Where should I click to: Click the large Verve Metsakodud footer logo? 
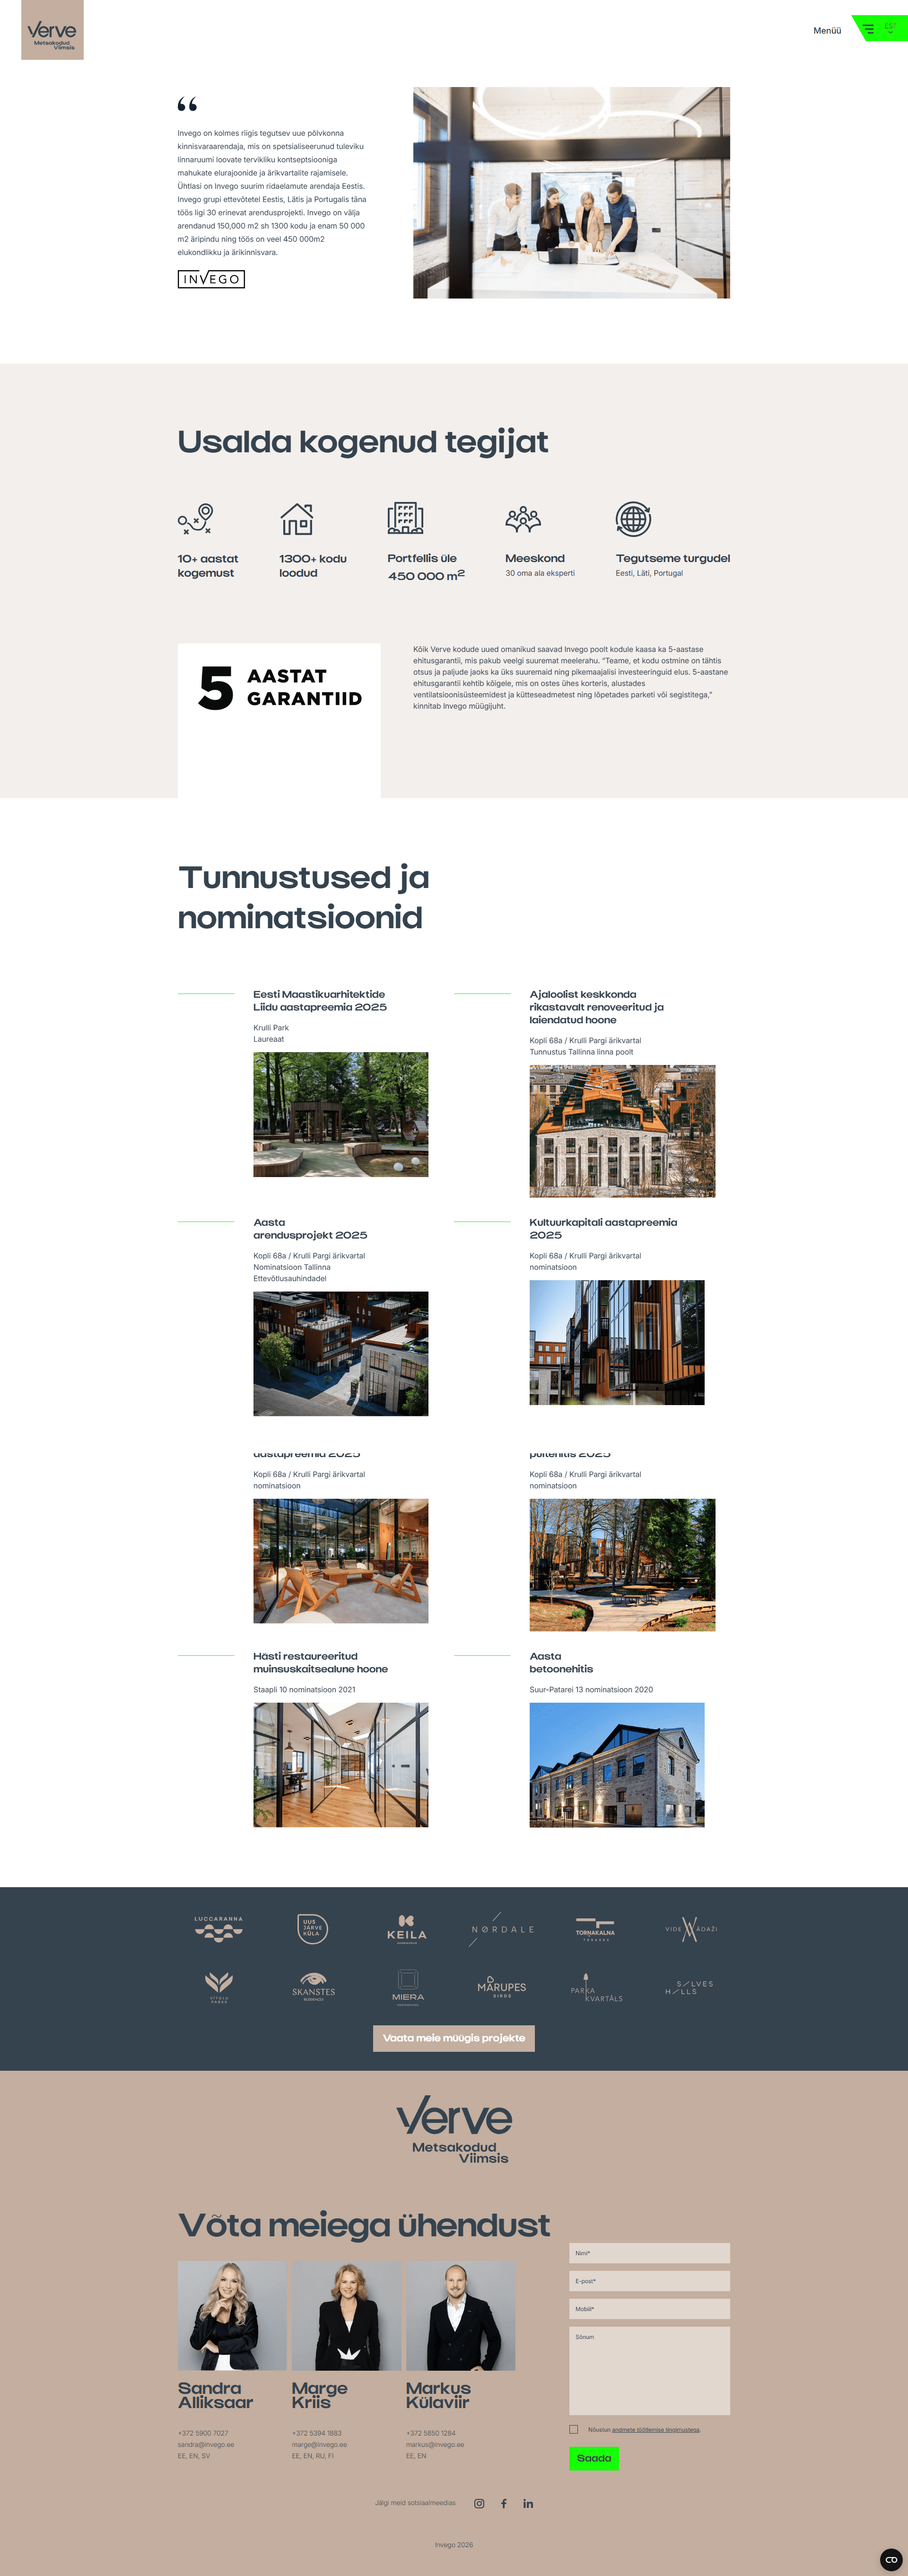click(454, 2129)
